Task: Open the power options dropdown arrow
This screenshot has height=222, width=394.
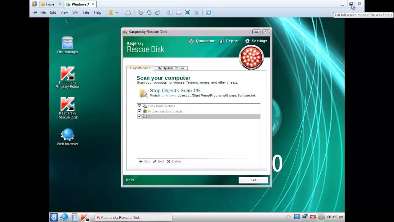Action: click(x=117, y=13)
